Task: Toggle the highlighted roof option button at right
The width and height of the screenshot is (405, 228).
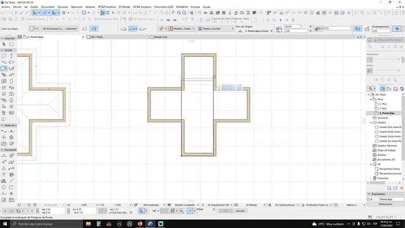Action: pos(397,28)
